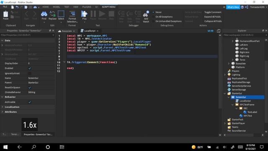The width and height of the screenshot is (268, 151).
Task: Click the Teams icon in Explorer
Action: click(229, 127)
